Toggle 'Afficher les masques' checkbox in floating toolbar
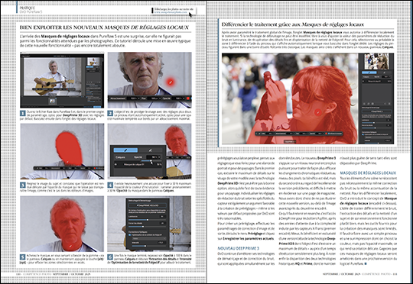The image size is (413, 284). point(329,134)
